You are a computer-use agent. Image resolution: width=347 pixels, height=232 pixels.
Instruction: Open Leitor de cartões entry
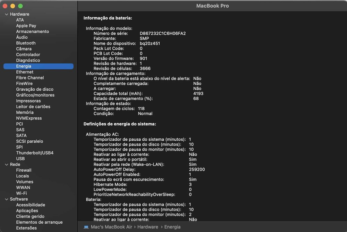tap(33, 106)
